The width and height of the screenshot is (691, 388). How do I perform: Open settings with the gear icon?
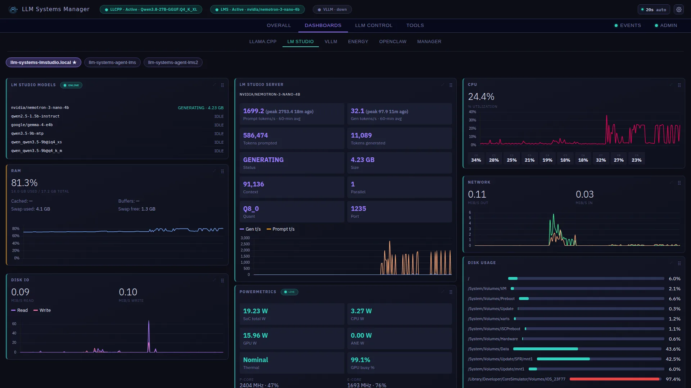(679, 10)
